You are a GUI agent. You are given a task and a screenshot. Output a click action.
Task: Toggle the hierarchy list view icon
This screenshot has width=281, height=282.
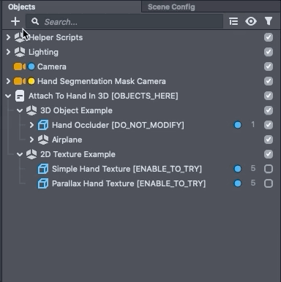pos(233,21)
